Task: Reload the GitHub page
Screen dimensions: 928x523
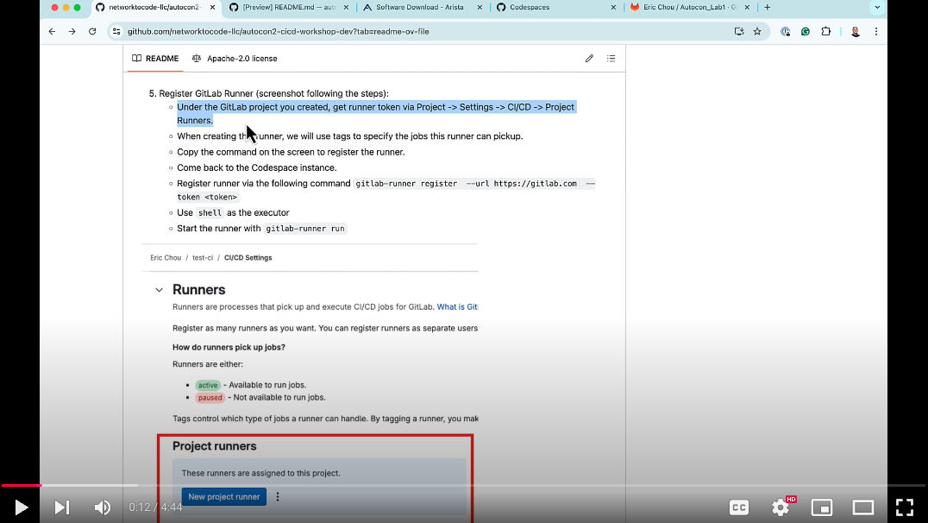Action: coord(92,31)
